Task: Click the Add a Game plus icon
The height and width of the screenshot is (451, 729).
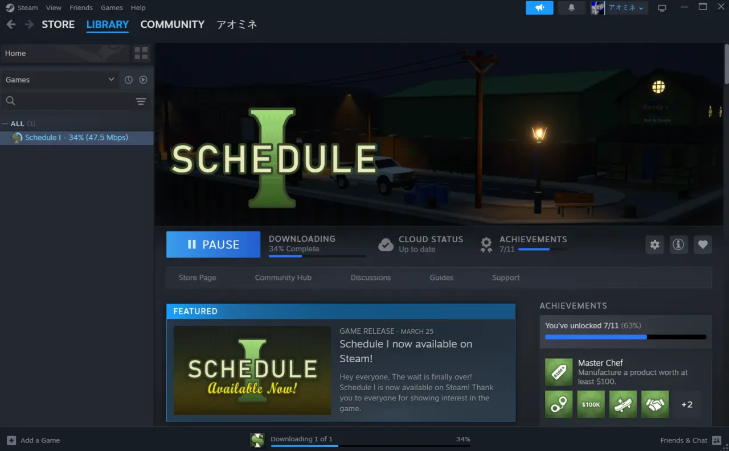Action: click(11, 440)
